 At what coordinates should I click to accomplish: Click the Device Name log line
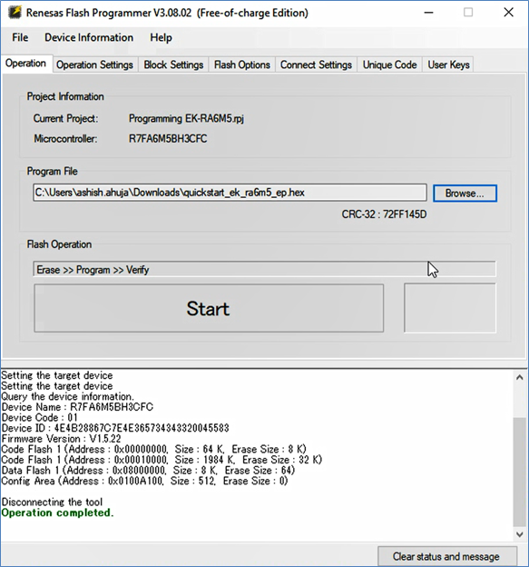point(77,407)
